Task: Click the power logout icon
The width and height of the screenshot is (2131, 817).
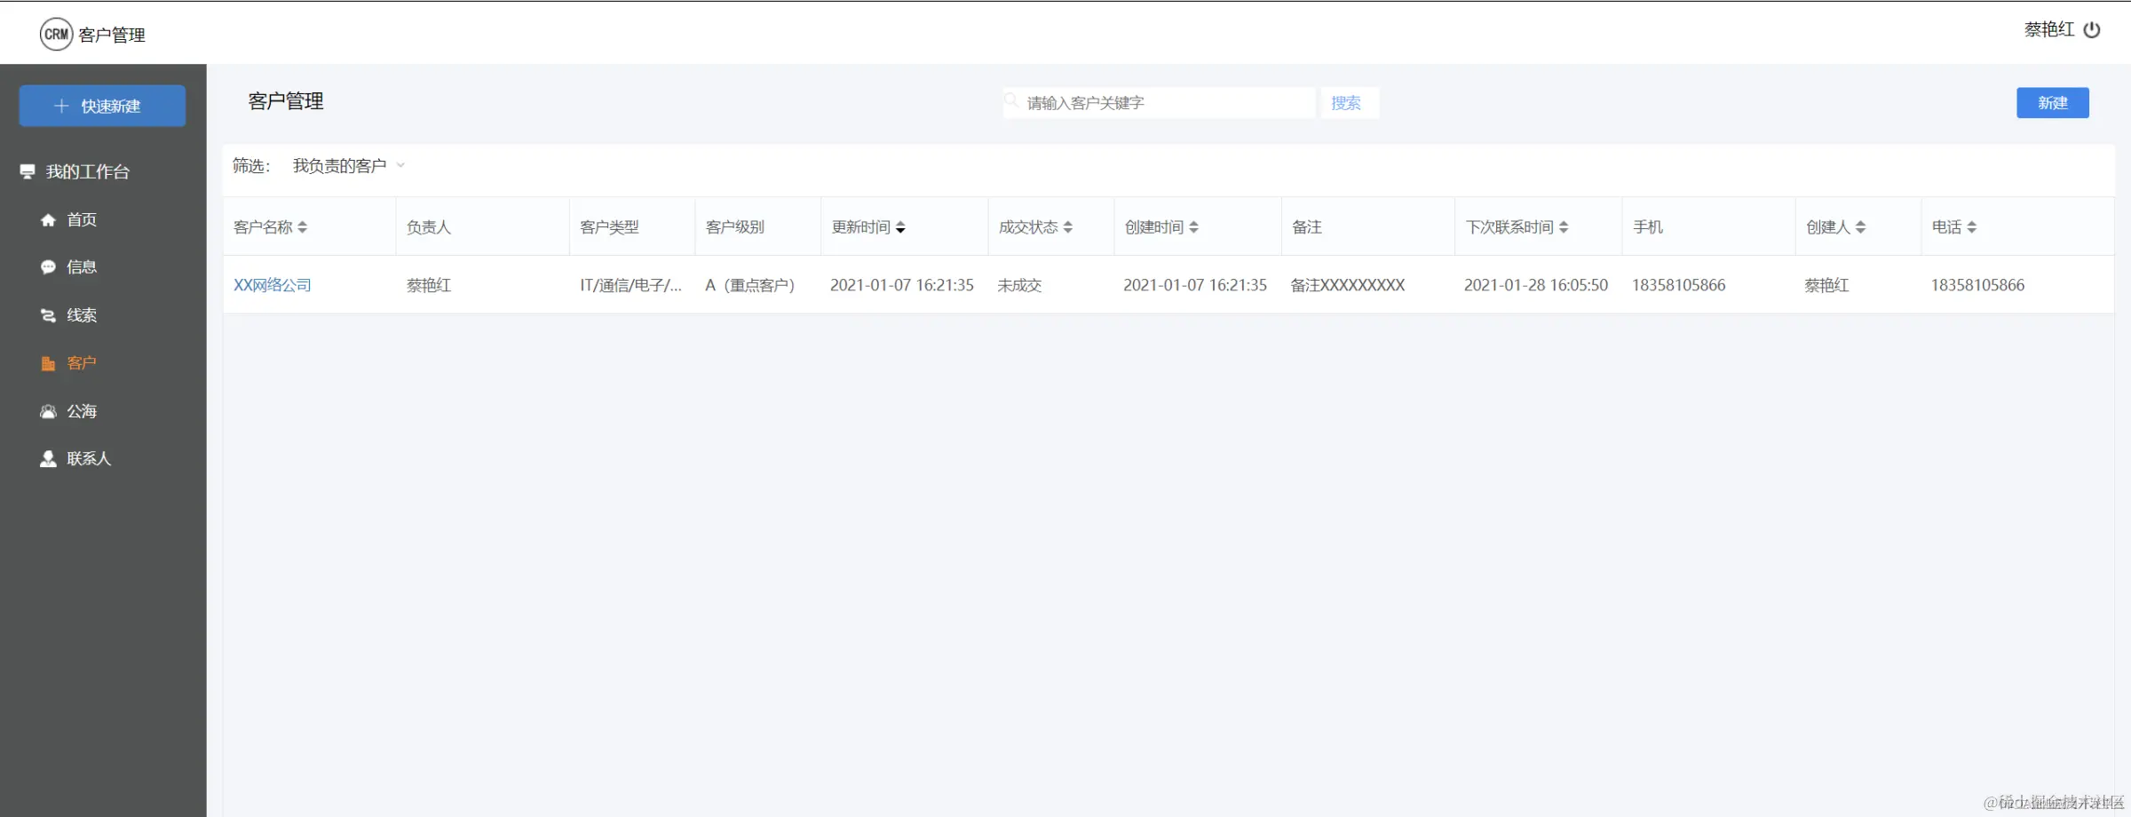Action: (x=2092, y=29)
